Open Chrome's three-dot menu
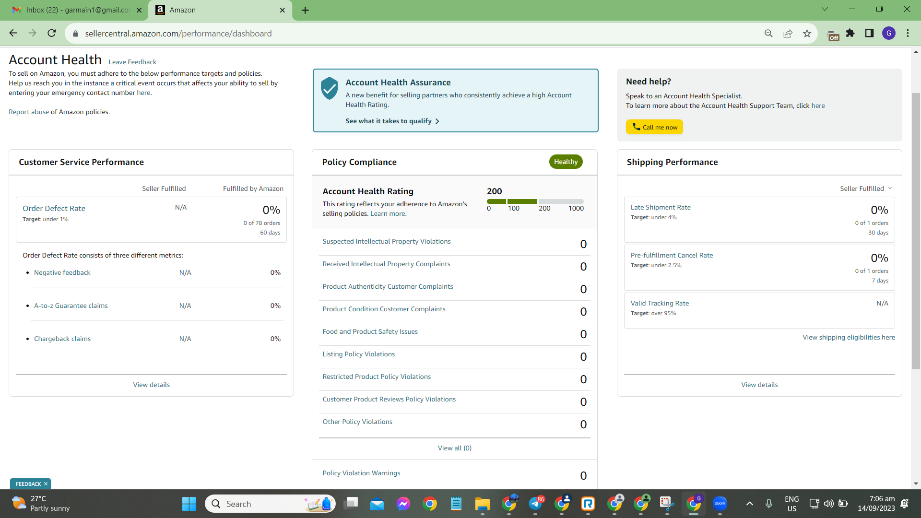Screen dimensions: 921x518 [x=908, y=33]
